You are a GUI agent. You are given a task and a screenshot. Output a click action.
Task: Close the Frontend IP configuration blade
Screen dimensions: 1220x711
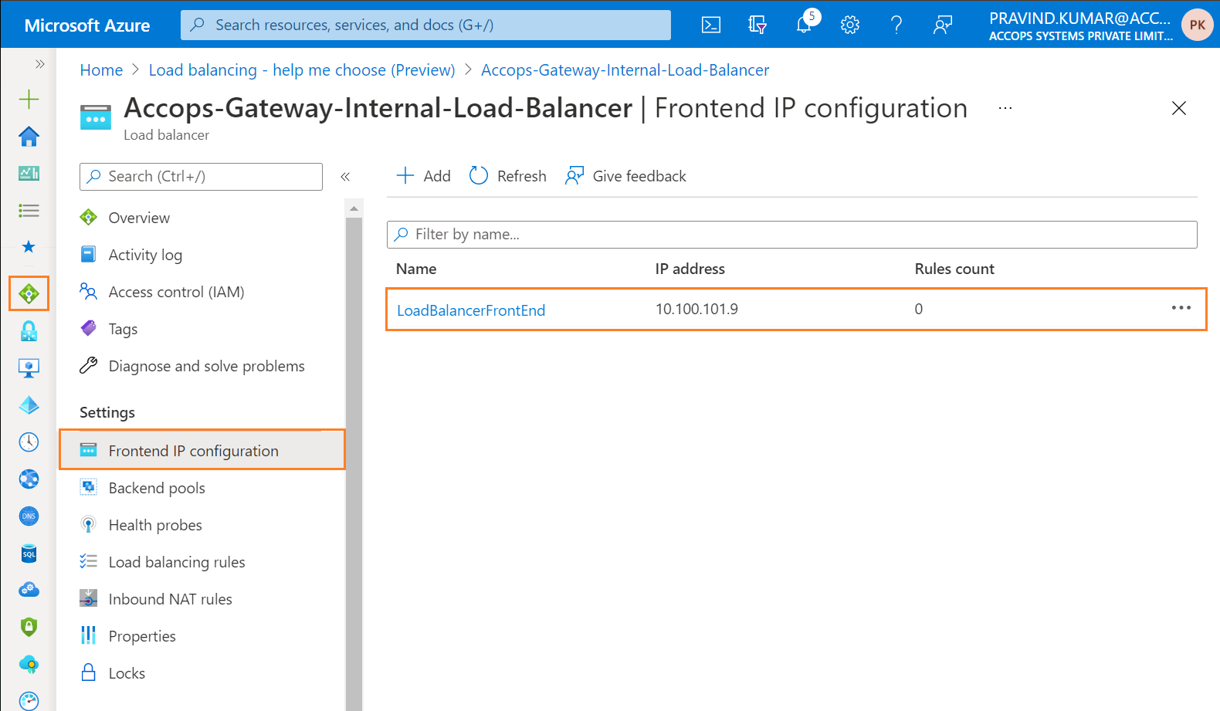1178,108
